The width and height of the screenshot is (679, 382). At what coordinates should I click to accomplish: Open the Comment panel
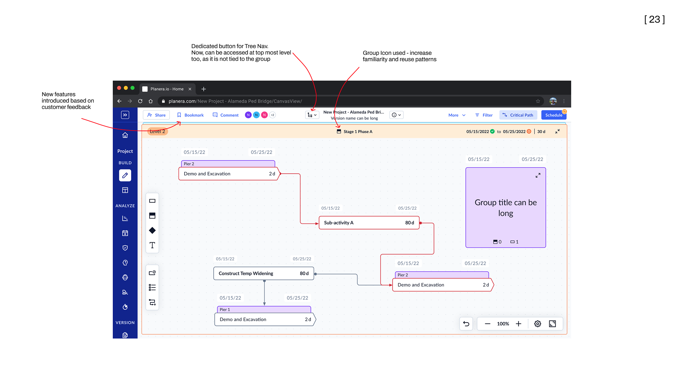pyautogui.click(x=226, y=115)
